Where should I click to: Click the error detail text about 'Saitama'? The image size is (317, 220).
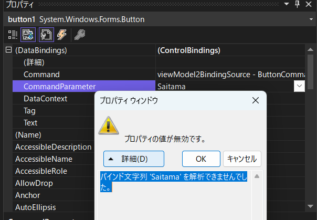(174, 182)
